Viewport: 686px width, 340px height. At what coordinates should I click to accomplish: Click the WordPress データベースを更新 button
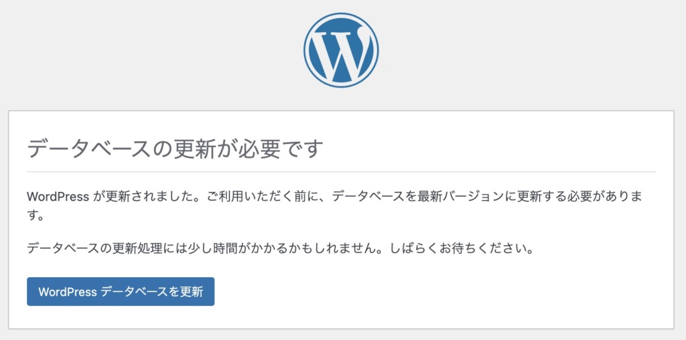click(121, 292)
